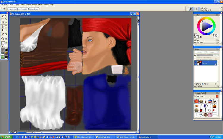Click the Actual Pixels button

(x=12, y=9)
